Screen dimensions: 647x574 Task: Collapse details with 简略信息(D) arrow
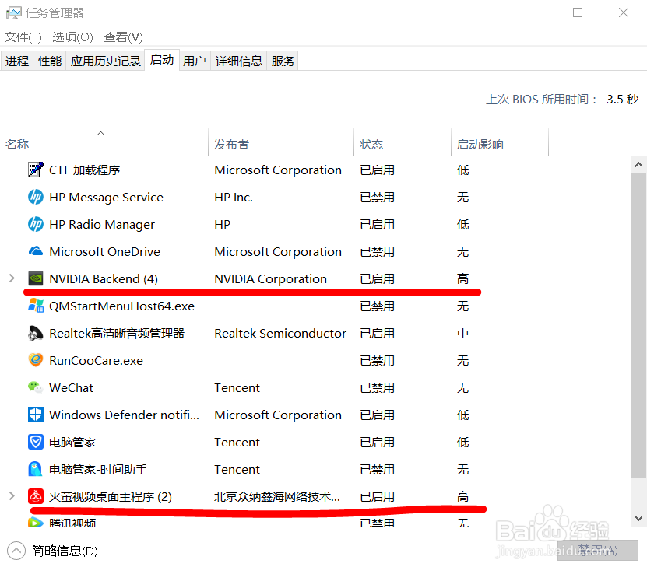click(16, 551)
